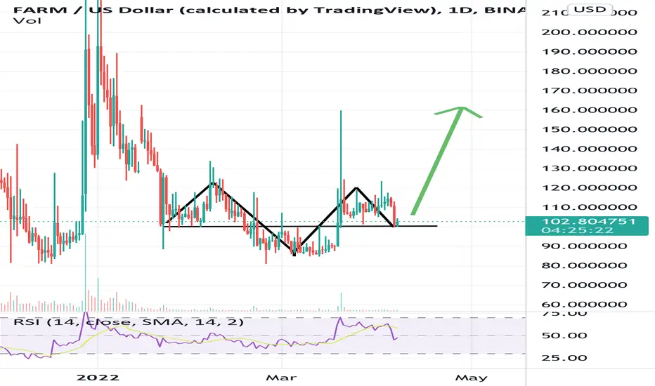The width and height of the screenshot is (655, 386).
Task: Click the Mar time axis label
Action: [281, 378]
